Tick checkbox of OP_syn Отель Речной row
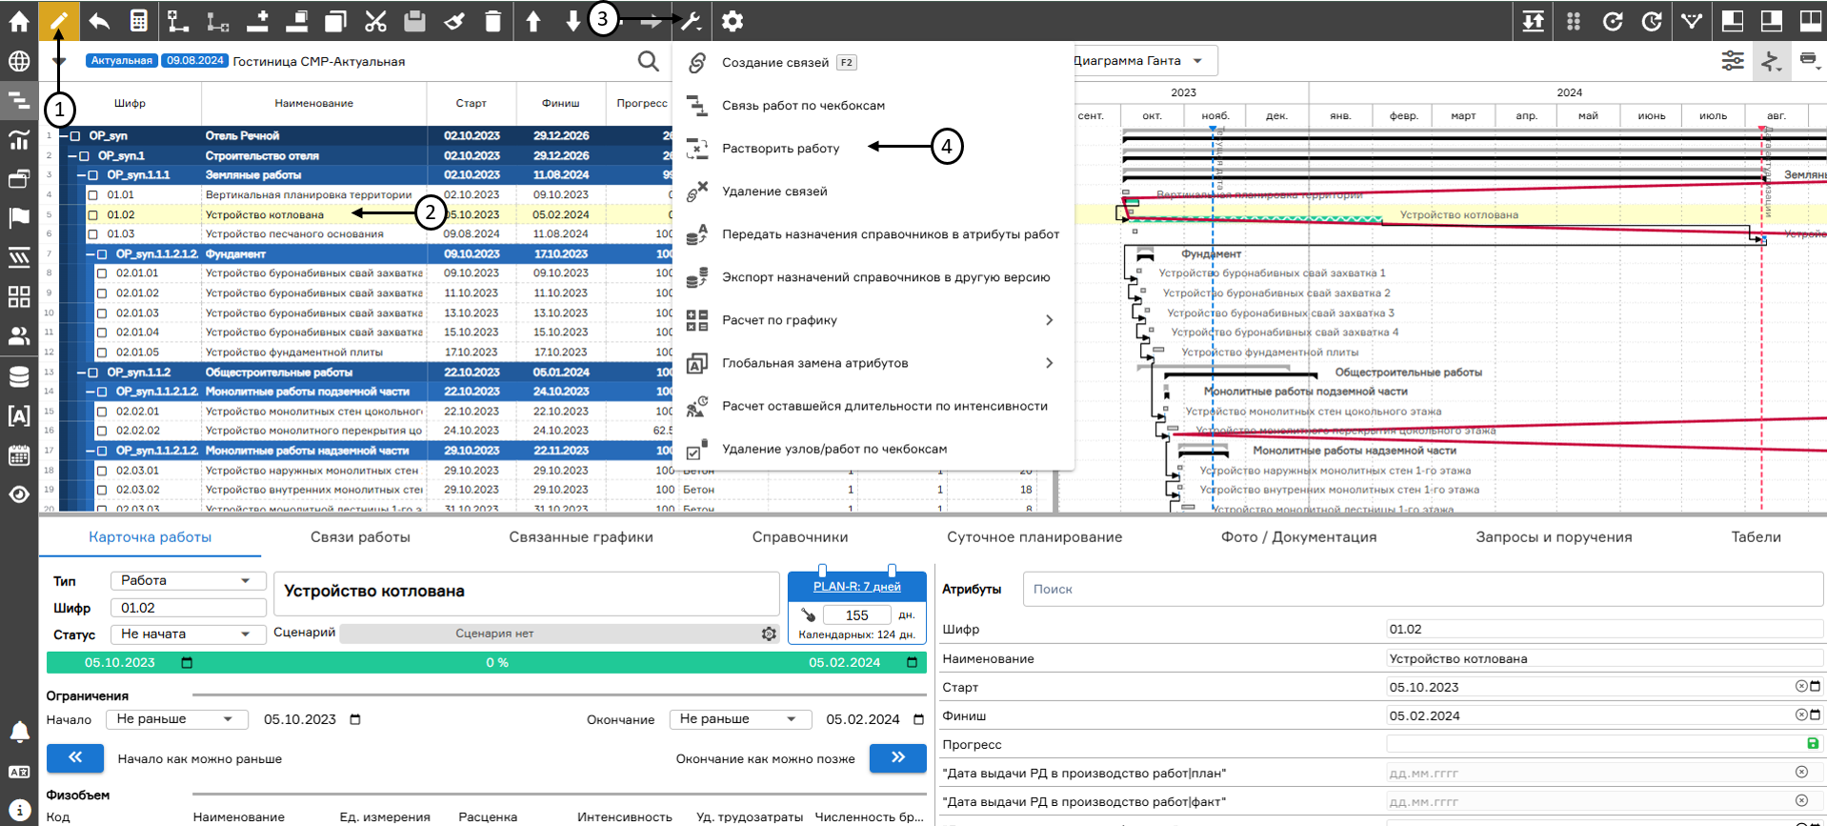Screen dimensions: 1827x826 [75, 136]
